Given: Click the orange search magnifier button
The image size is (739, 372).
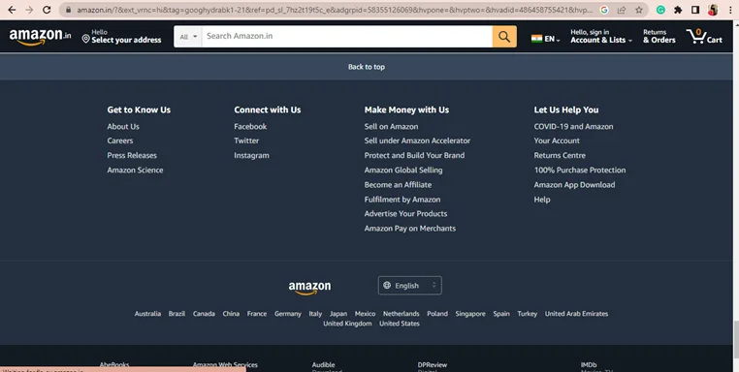Looking at the screenshot, I should click(x=504, y=36).
